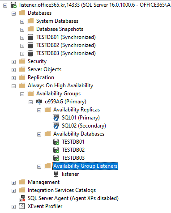171x213 pixels.
Task: Select the 'XEvent Profiler' label
Action: (x=45, y=206)
